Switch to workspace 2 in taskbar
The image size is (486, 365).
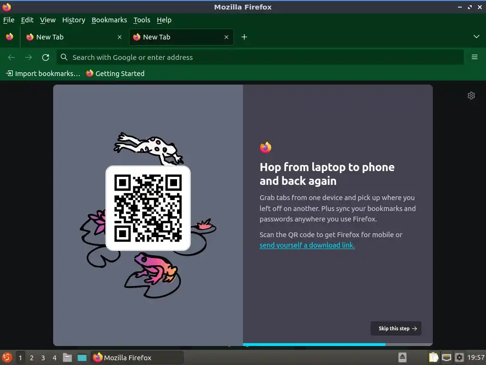(32, 358)
